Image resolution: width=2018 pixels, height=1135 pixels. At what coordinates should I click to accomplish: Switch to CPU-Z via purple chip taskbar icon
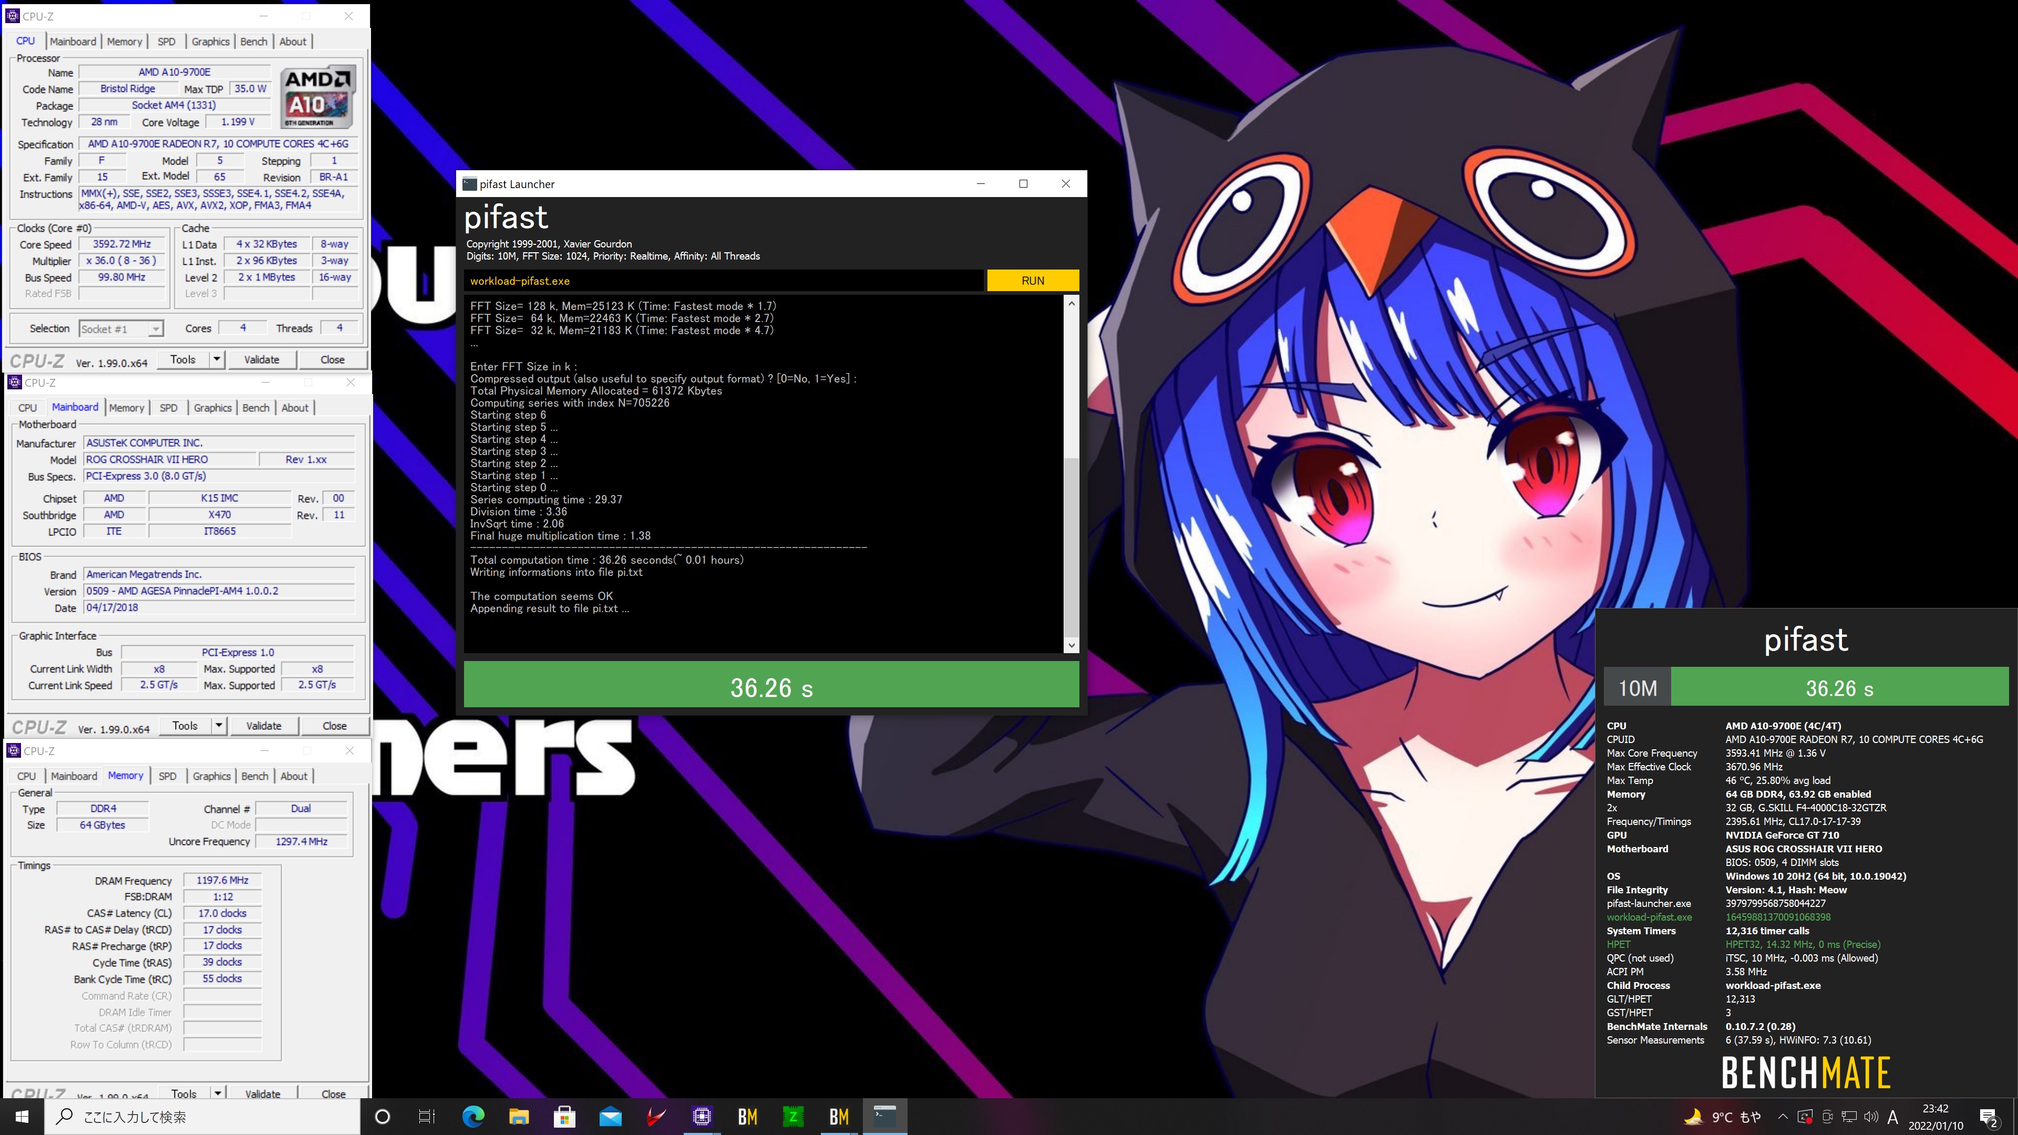(702, 1116)
